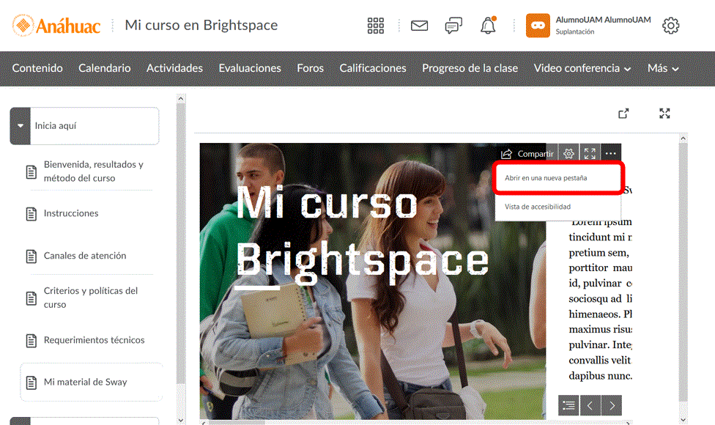This screenshot has height=425, width=715.
Task: Open the messages envelope icon
Action: tap(419, 26)
